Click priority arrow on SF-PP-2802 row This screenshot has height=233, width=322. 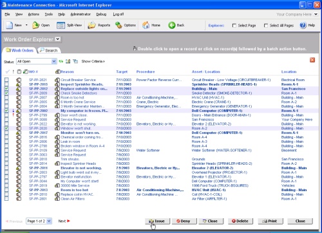coord(14,111)
